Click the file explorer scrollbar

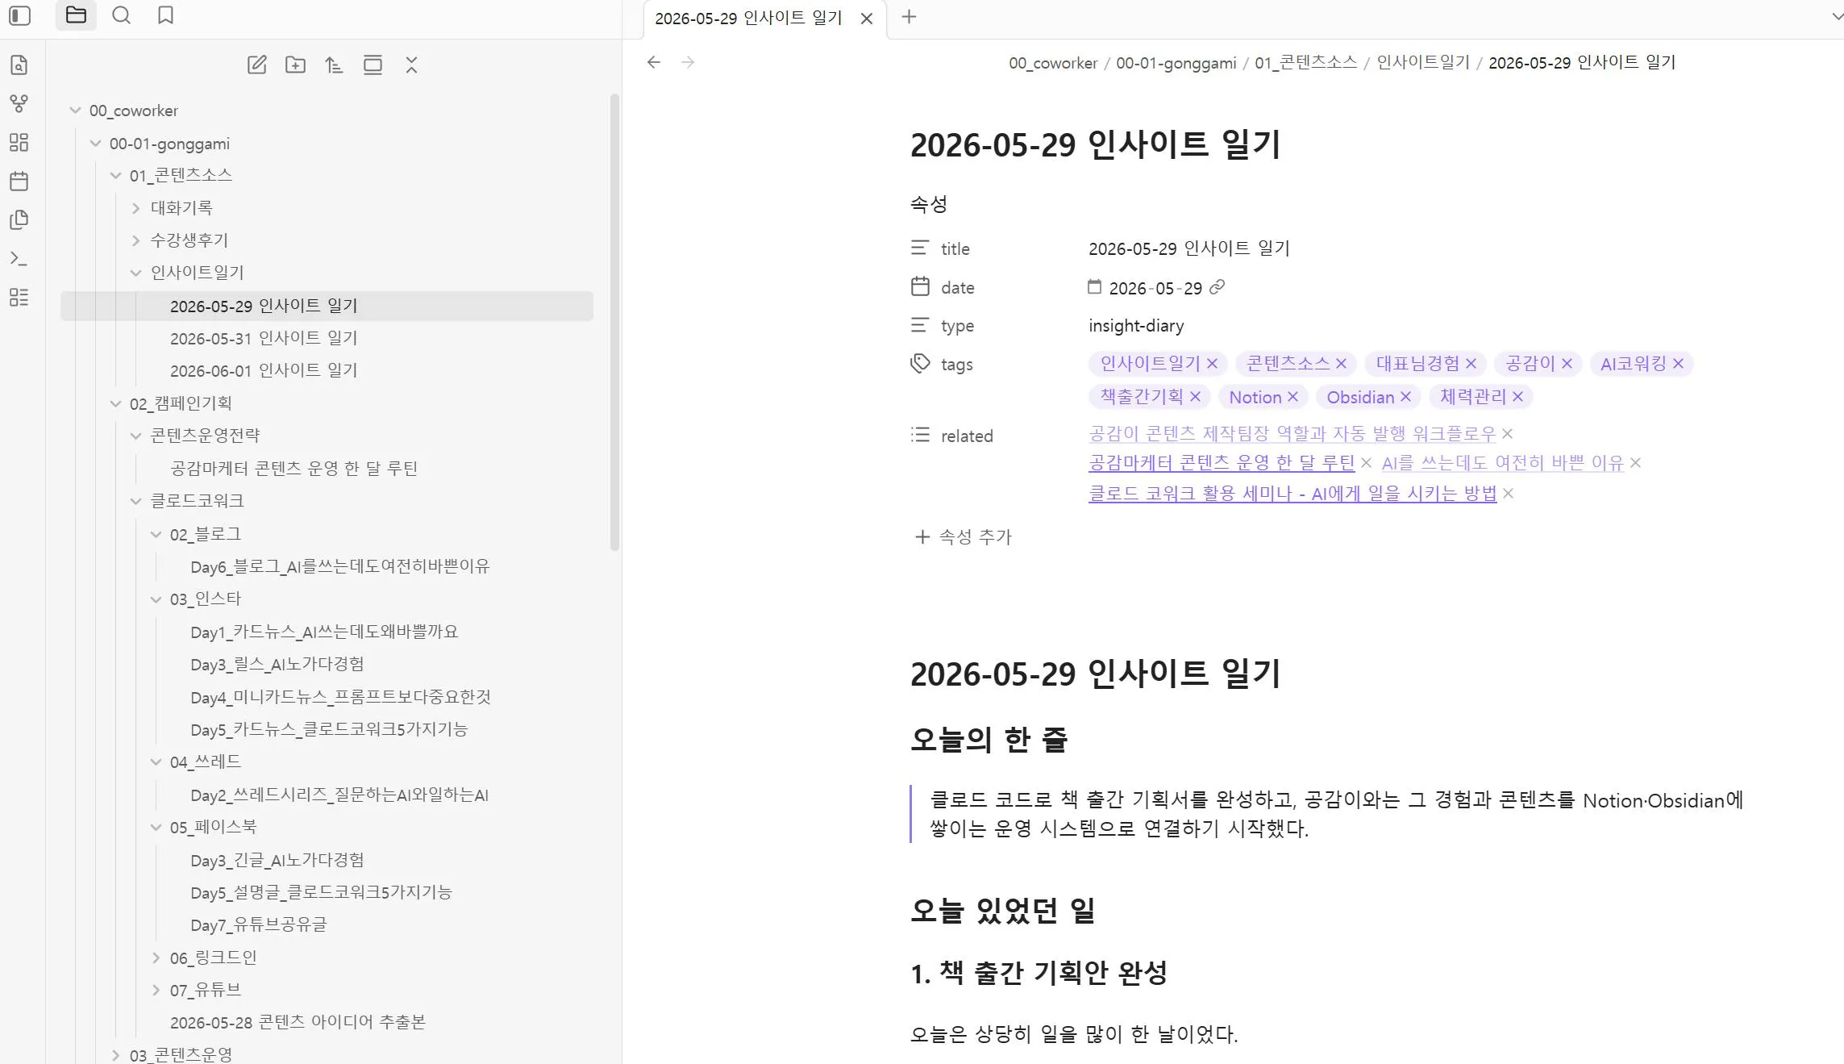coord(615,323)
